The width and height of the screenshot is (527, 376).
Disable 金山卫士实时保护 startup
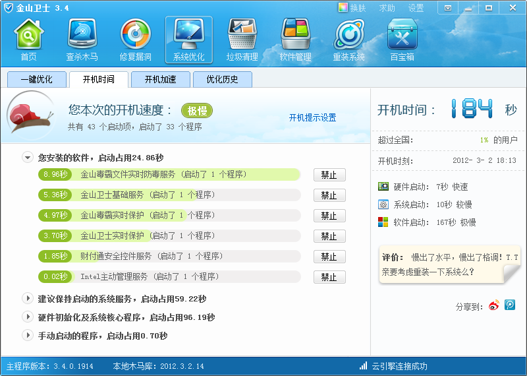(329, 236)
